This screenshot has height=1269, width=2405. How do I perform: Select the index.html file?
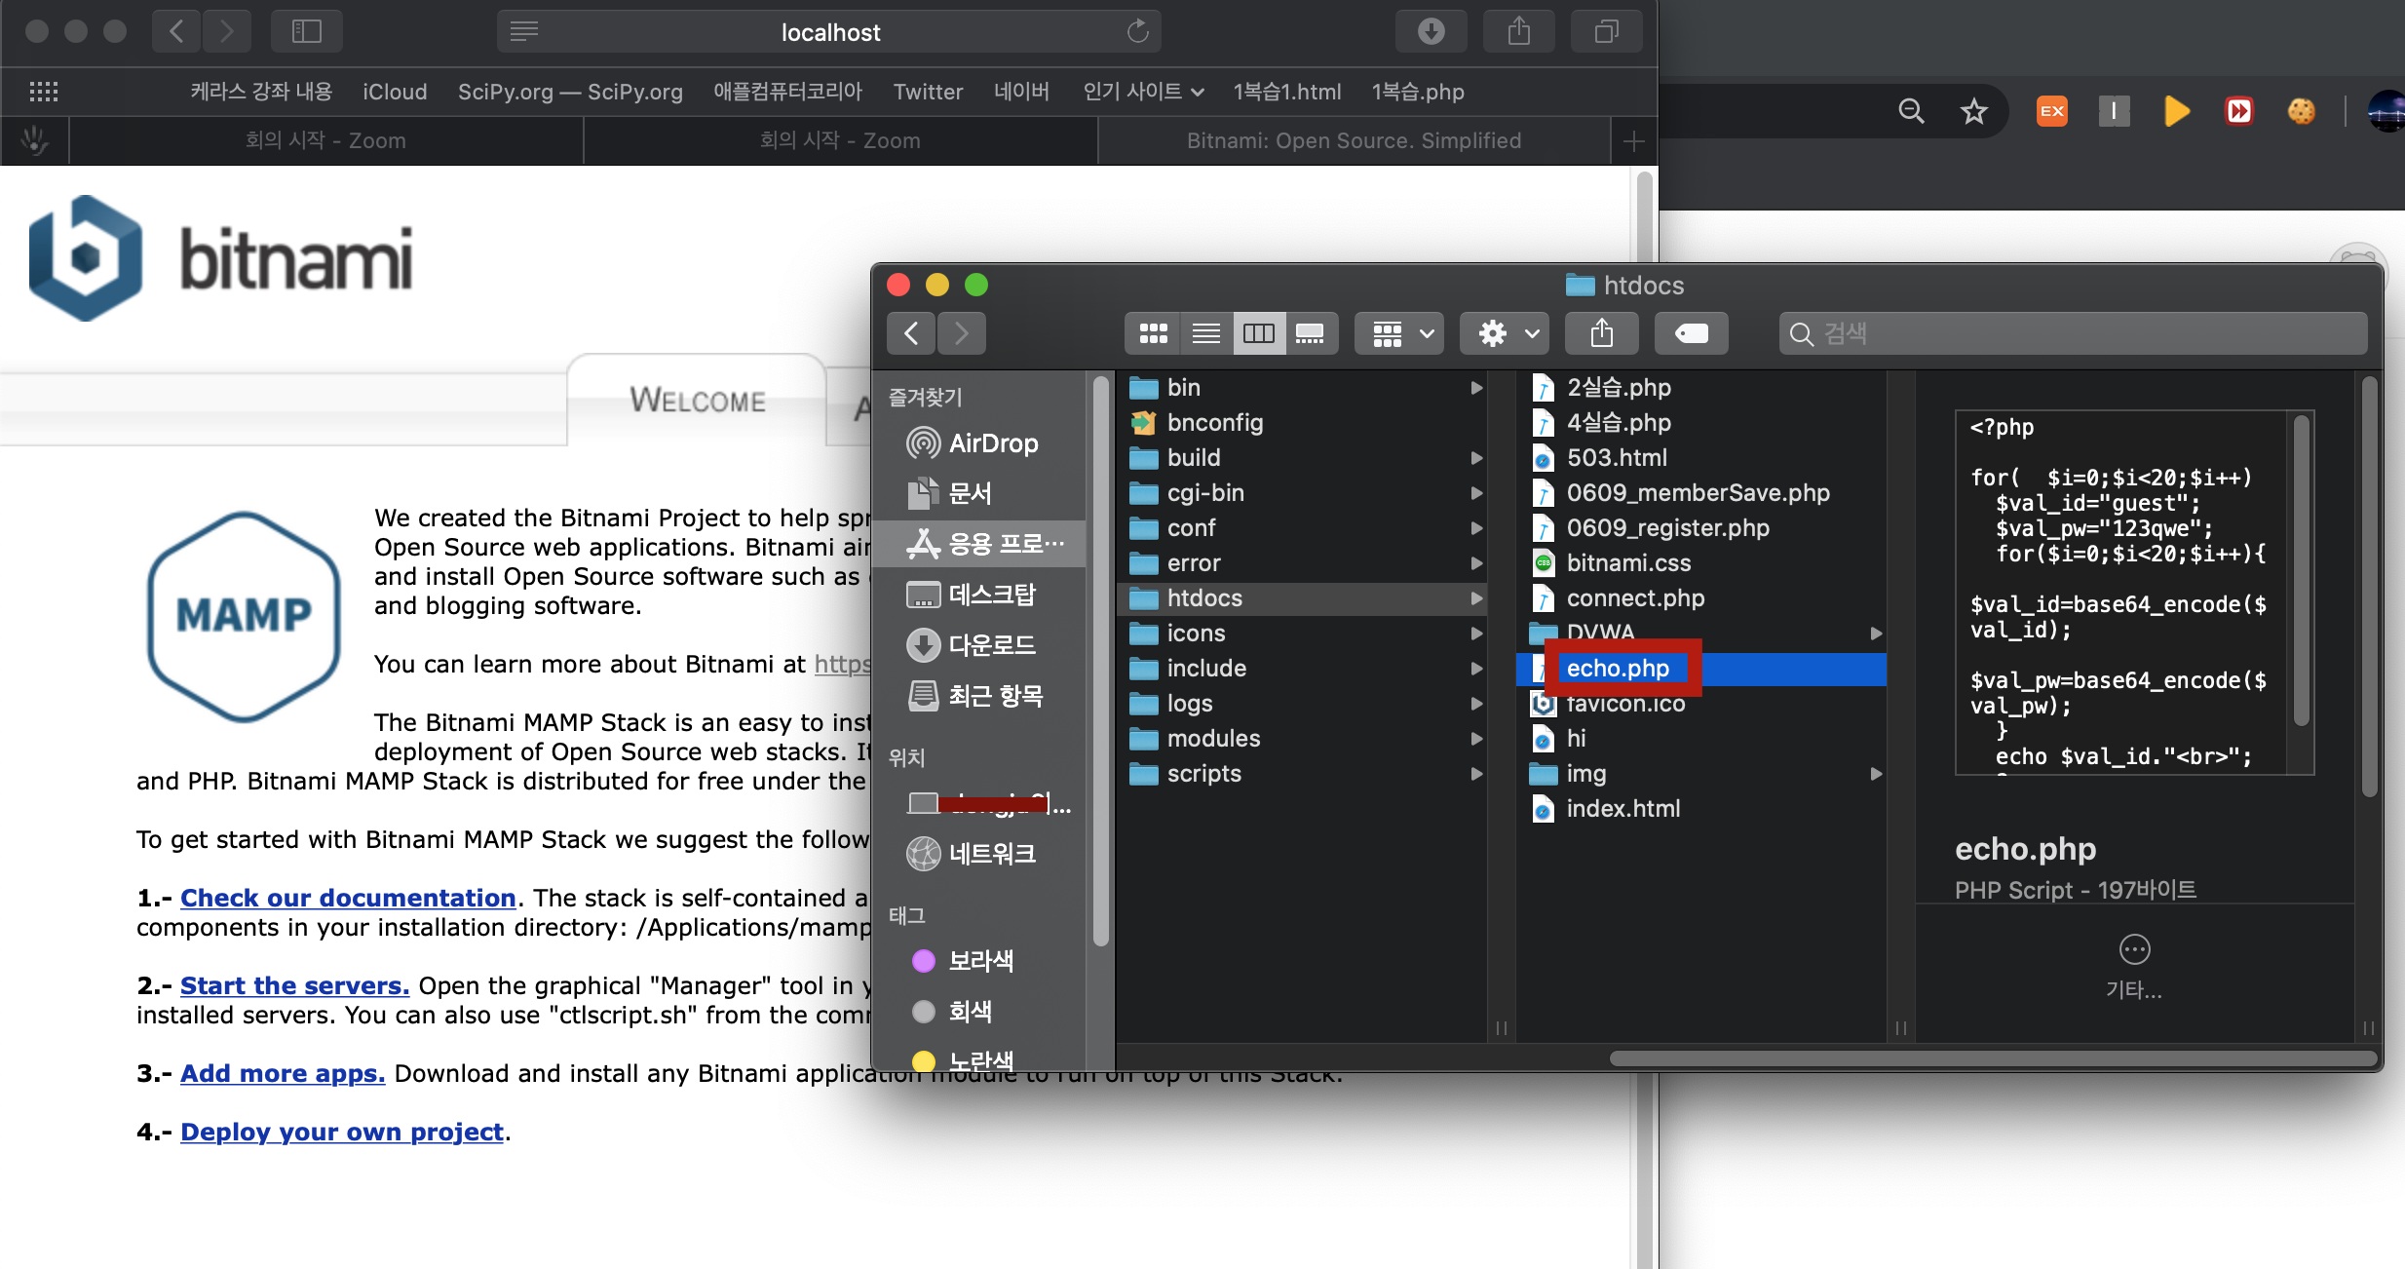coord(1701,809)
